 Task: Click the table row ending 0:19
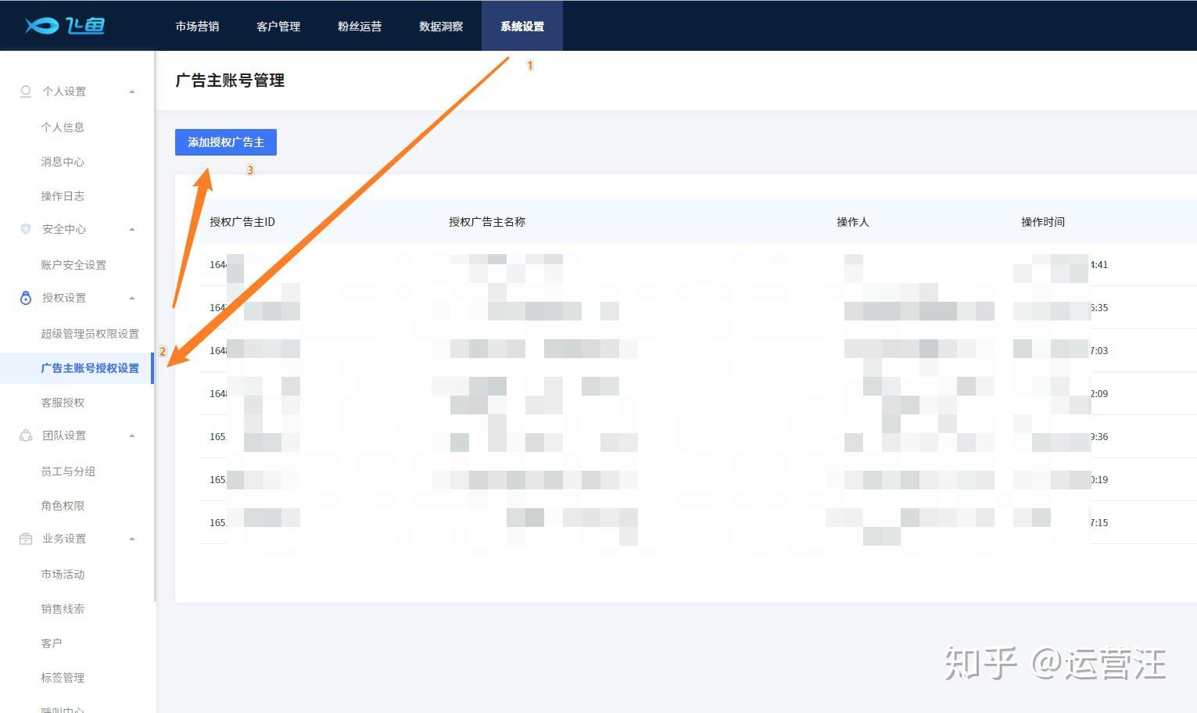[x=698, y=479]
